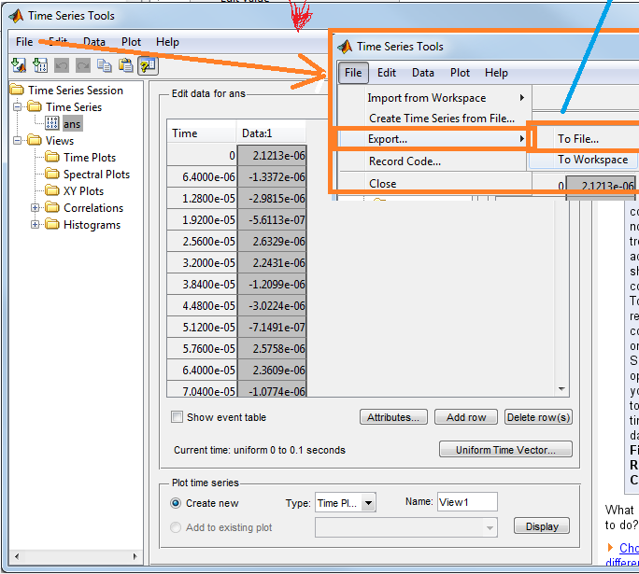Choose To File export option
639x574 pixels.
pos(578,139)
